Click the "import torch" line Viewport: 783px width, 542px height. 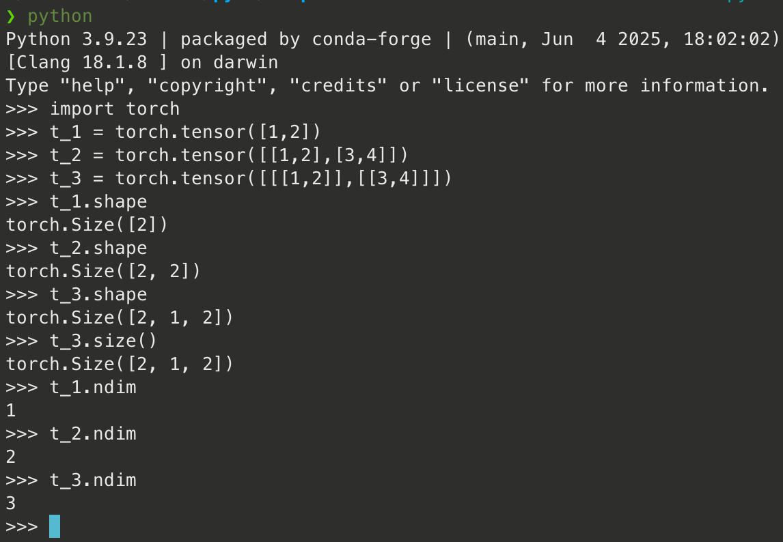tap(115, 109)
